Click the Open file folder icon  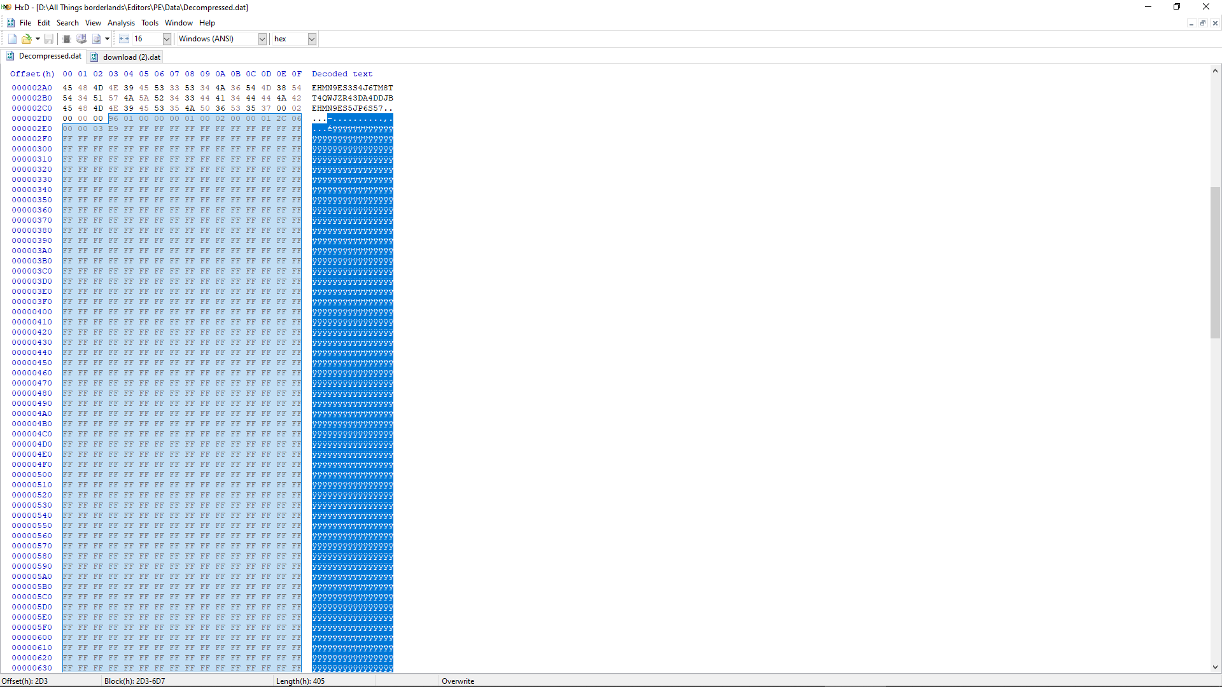(x=27, y=39)
